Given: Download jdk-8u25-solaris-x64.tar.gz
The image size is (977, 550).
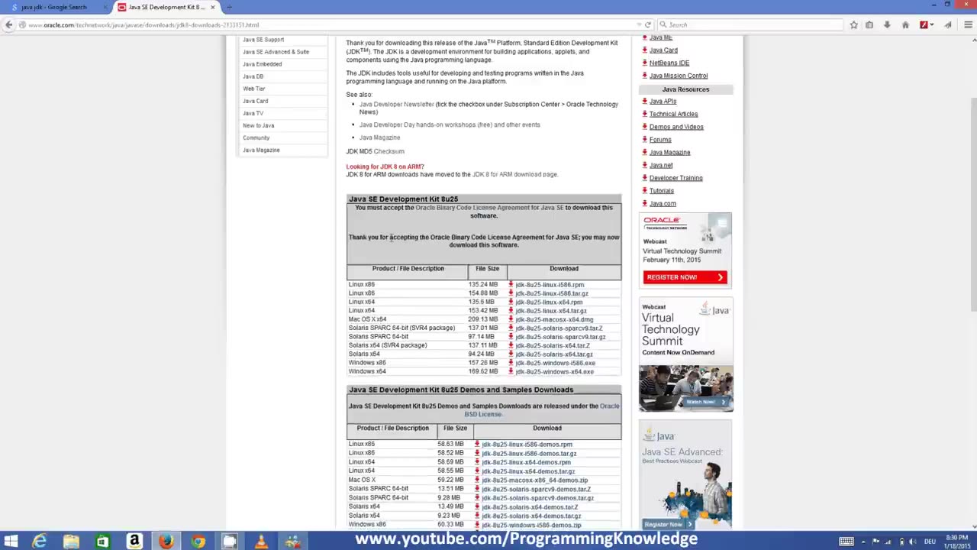Looking at the screenshot, I should [553, 354].
